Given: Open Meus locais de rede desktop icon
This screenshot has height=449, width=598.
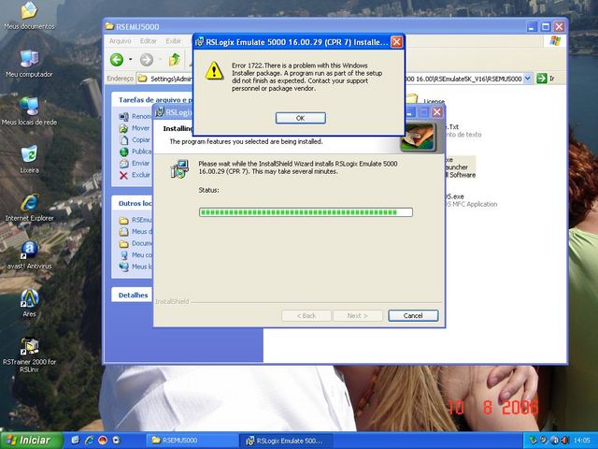Looking at the screenshot, I should click(x=29, y=111).
